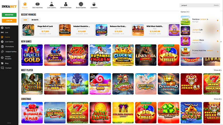Click the Contact chat icon
Image resolution: width=223 pixels, height=125 pixels.
click(x=2, y=68)
